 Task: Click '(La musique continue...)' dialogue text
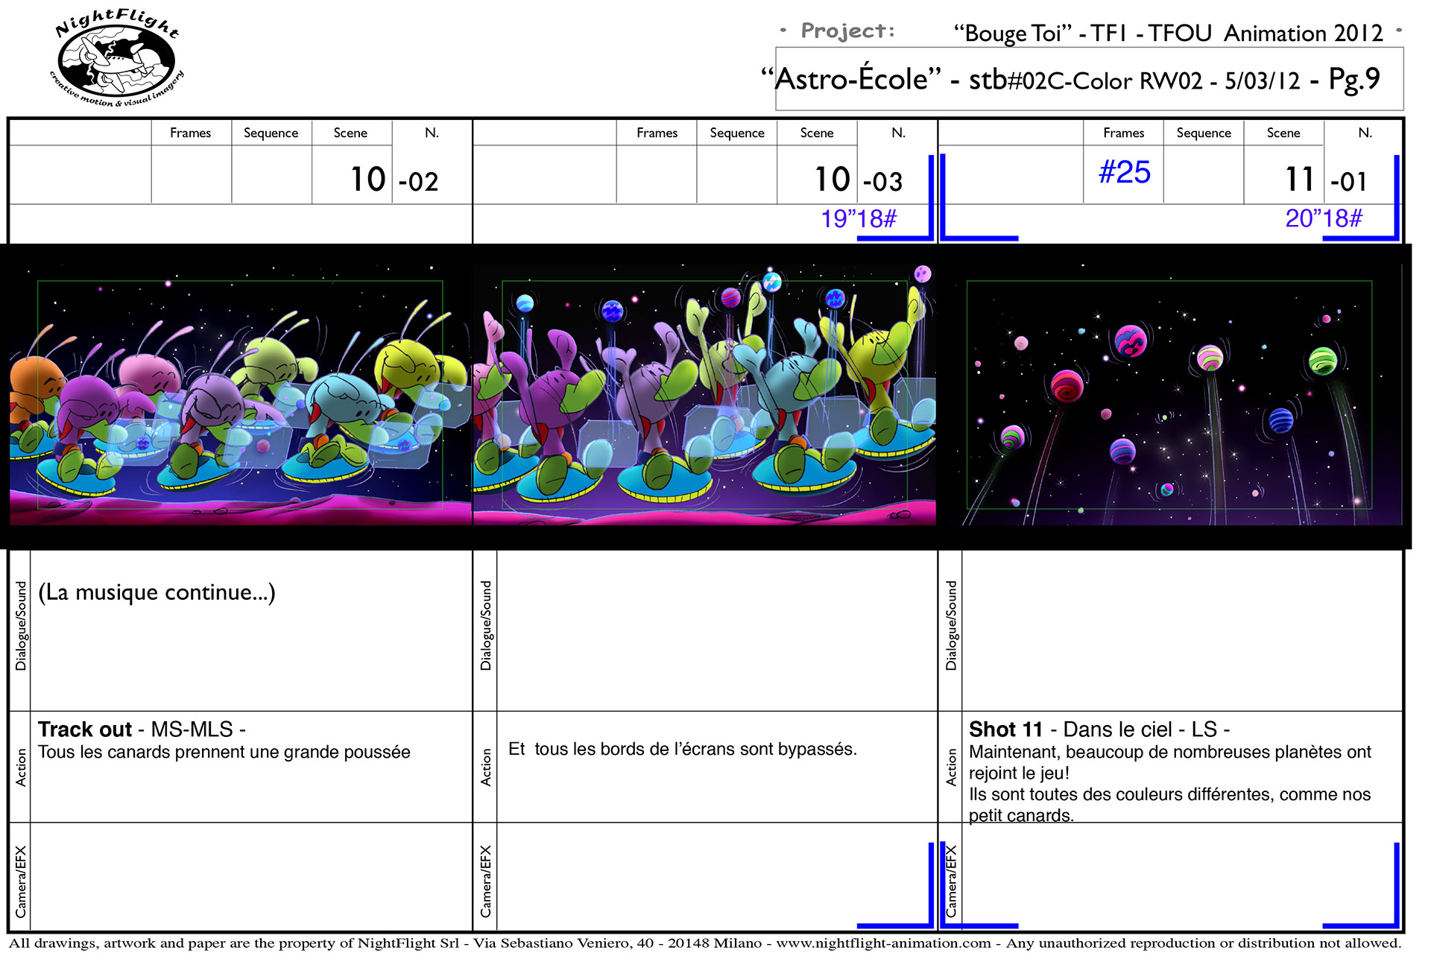pyautogui.click(x=157, y=593)
